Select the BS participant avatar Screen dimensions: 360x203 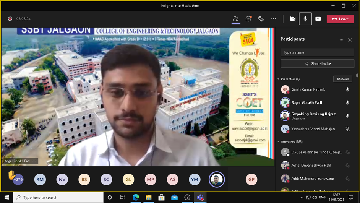pos(84,180)
